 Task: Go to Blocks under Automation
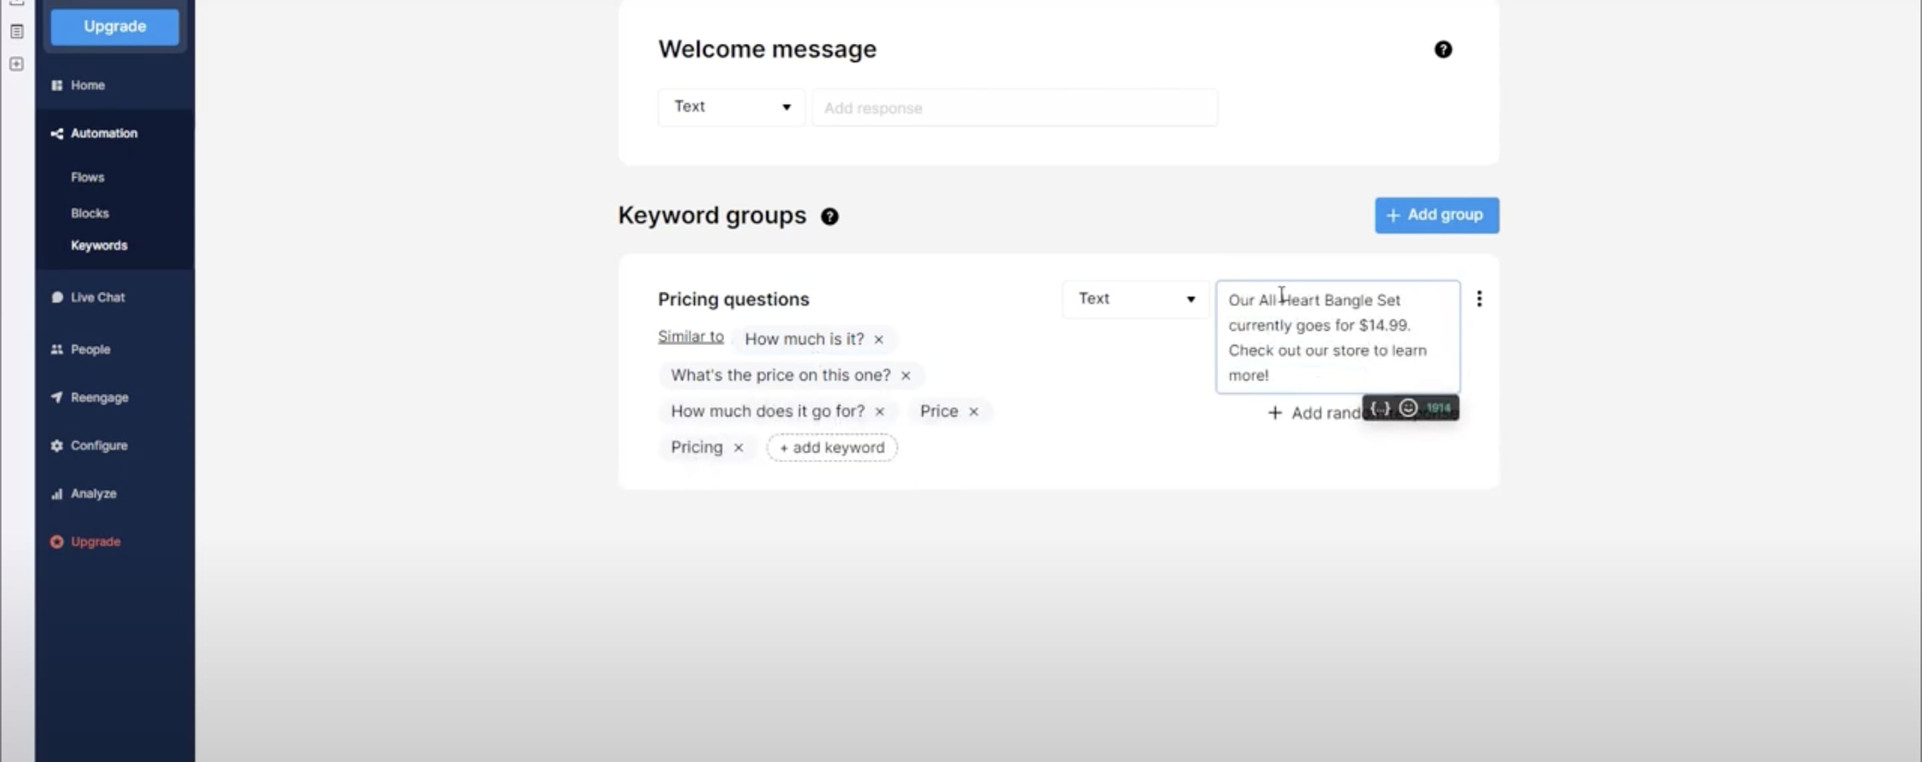[89, 213]
